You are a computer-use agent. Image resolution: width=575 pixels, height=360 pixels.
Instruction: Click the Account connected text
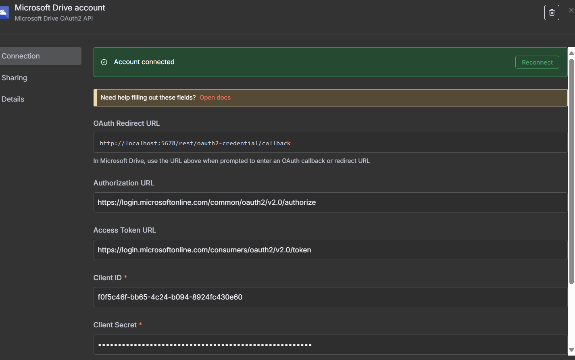click(144, 62)
